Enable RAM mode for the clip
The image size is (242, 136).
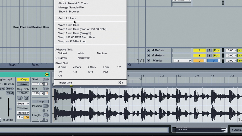[10, 93]
